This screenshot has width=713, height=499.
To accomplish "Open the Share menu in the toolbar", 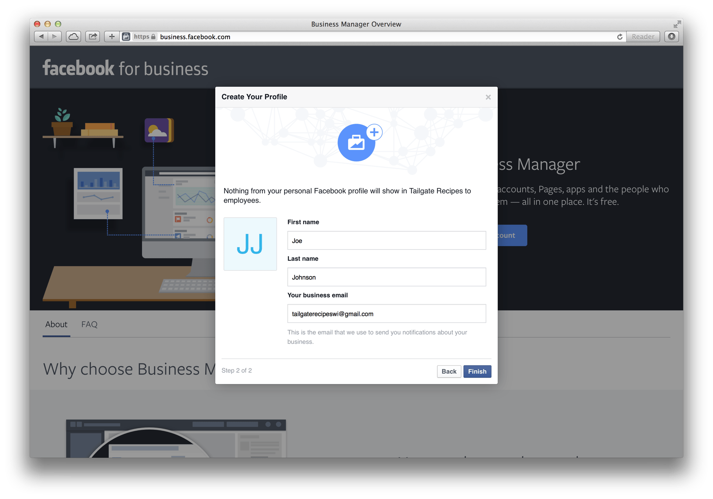I will click(92, 36).
